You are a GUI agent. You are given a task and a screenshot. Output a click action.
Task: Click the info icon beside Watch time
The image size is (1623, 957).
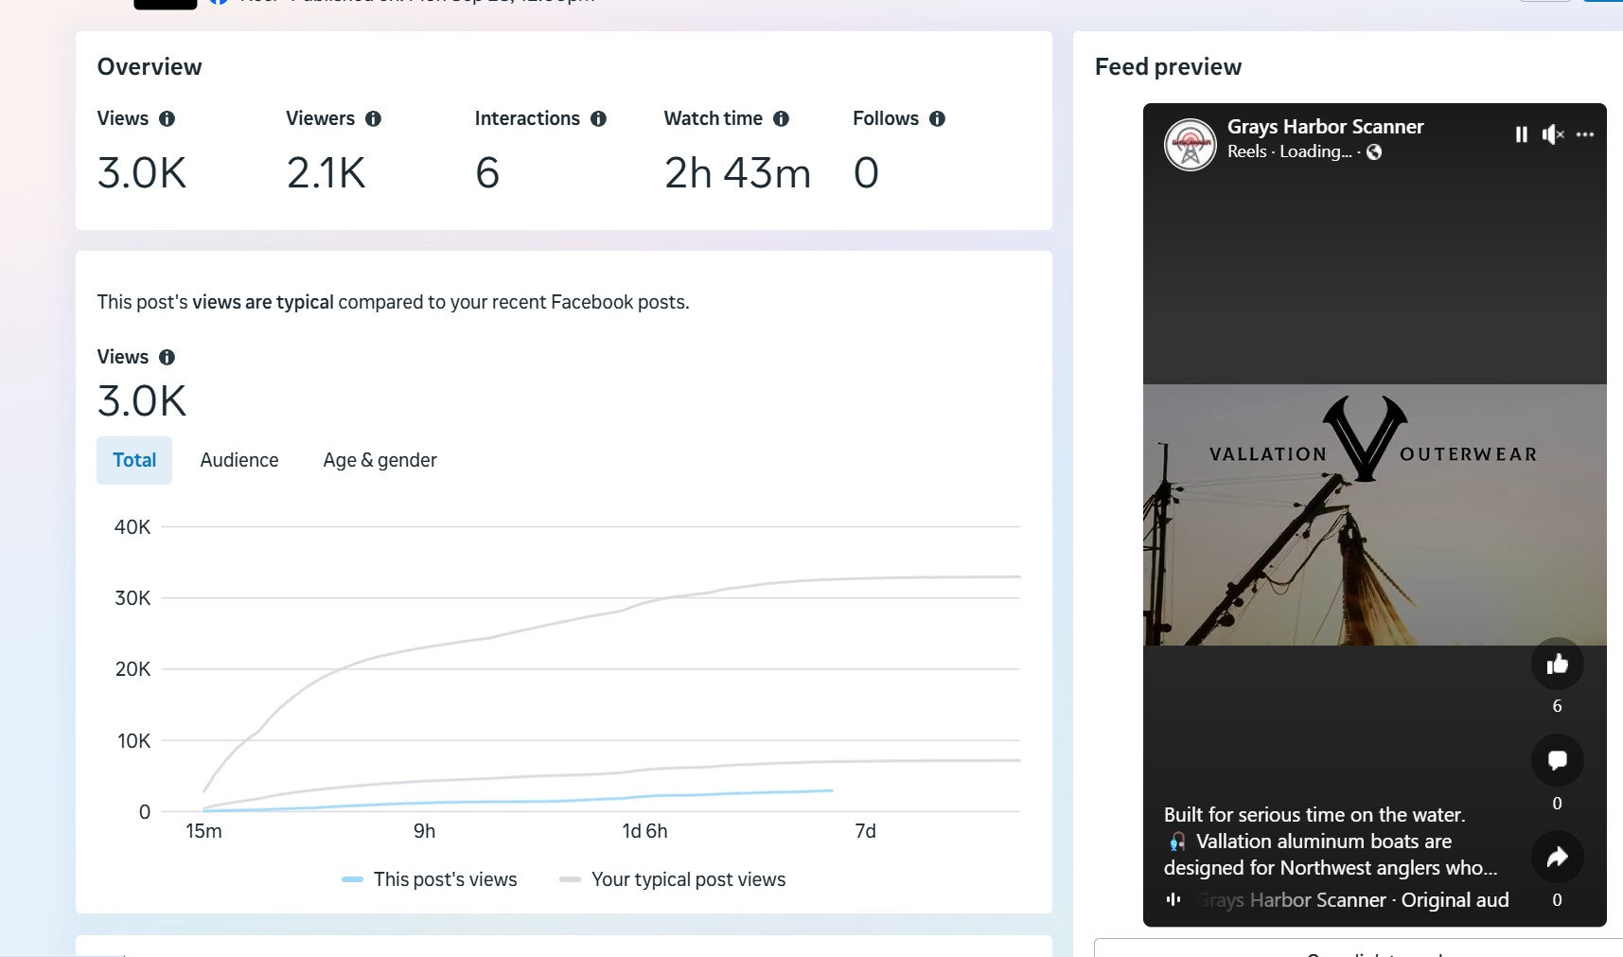[x=781, y=118]
